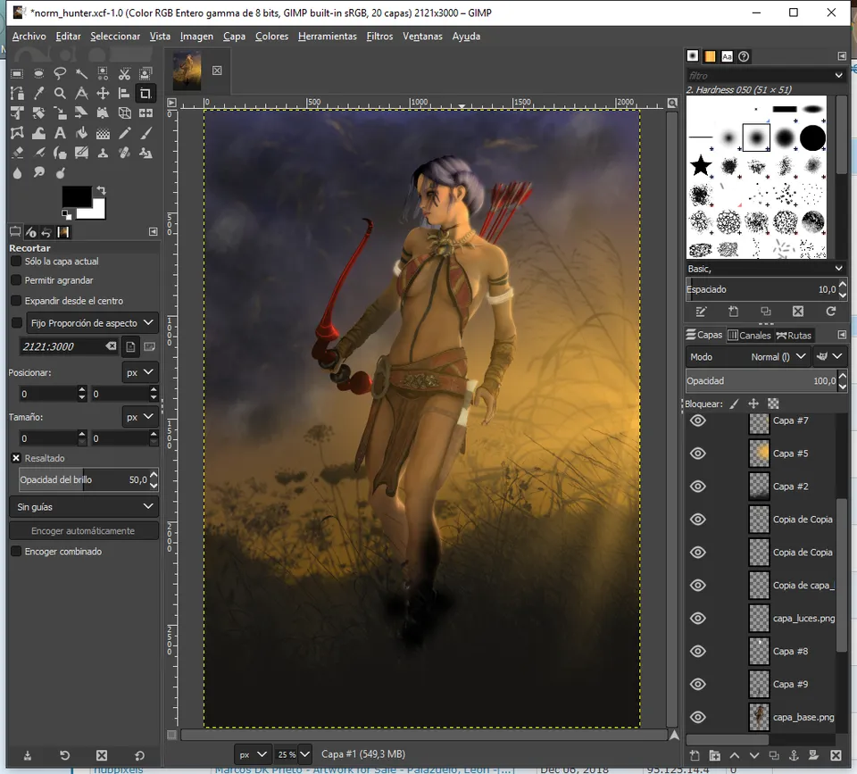Image resolution: width=857 pixels, height=774 pixels.
Task: Choose the Smudge tool
Action: coord(38,172)
